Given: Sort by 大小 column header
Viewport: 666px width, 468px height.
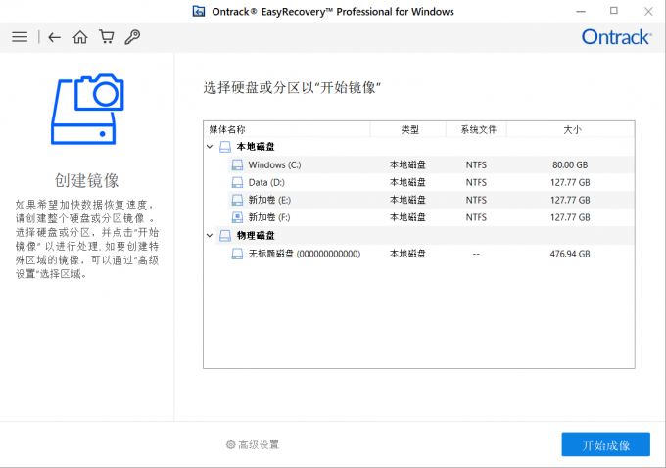Looking at the screenshot, I should click(x=571, y=129).
